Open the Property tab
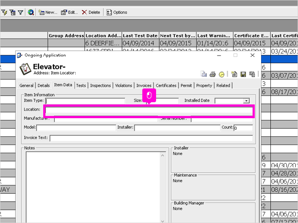The image size is (298, 223). (x=204, y=85)
